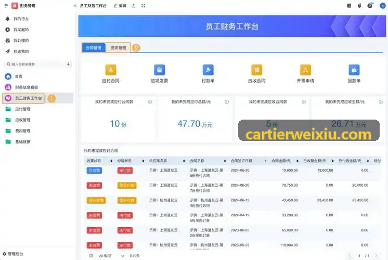The height and width of the screenshot is (260, 388).
Task: Click the 10 份 value
Action: pos(118,124)
